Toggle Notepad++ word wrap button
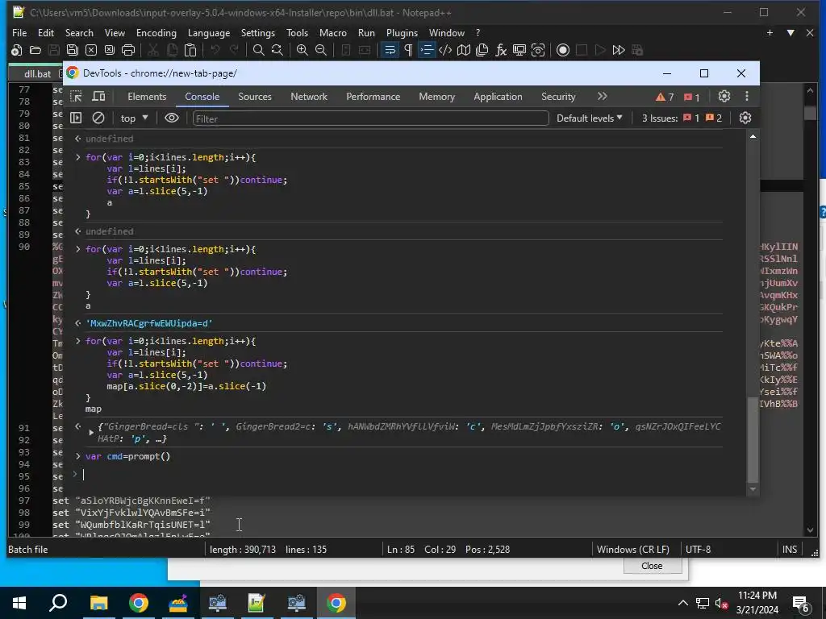Viewport: 826px width, 619px height. tap(390, 50)
